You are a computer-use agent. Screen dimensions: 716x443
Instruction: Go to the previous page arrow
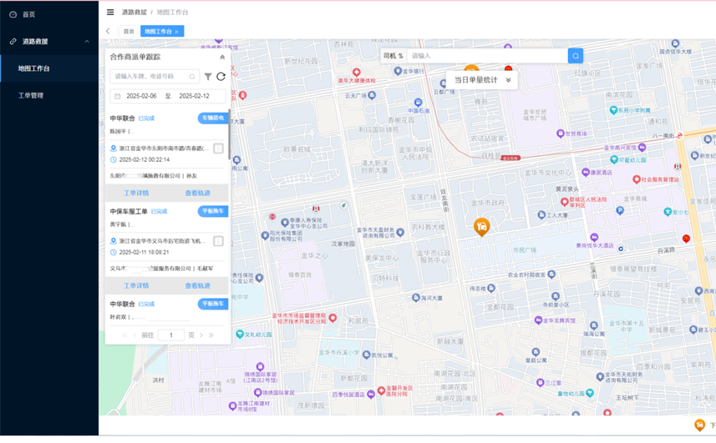[135, 335]
